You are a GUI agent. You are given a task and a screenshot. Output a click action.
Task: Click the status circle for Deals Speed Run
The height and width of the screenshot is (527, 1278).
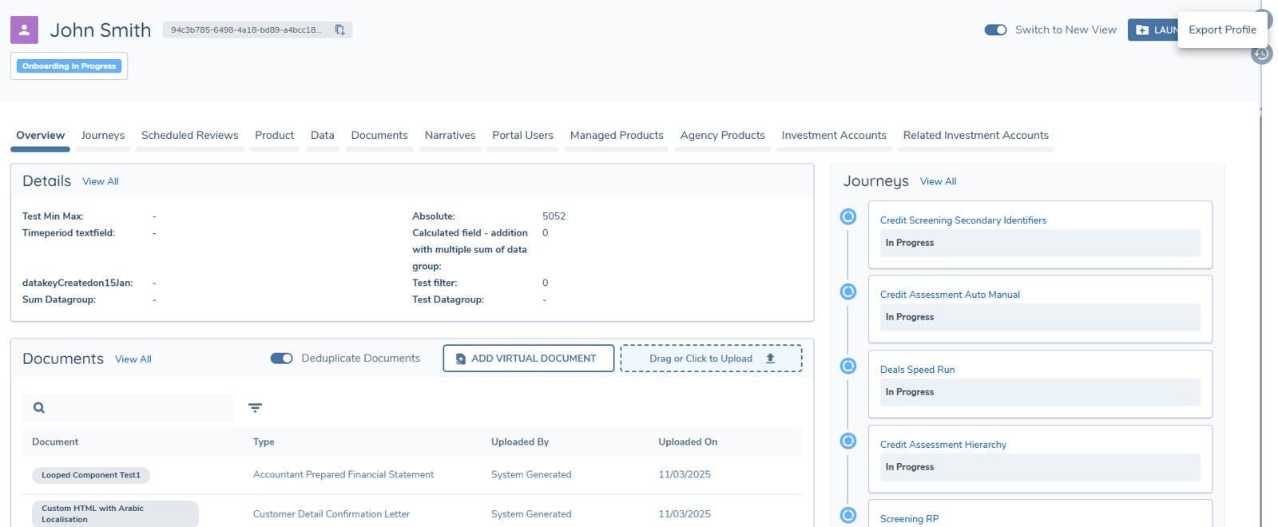click(x=848, y=366)
